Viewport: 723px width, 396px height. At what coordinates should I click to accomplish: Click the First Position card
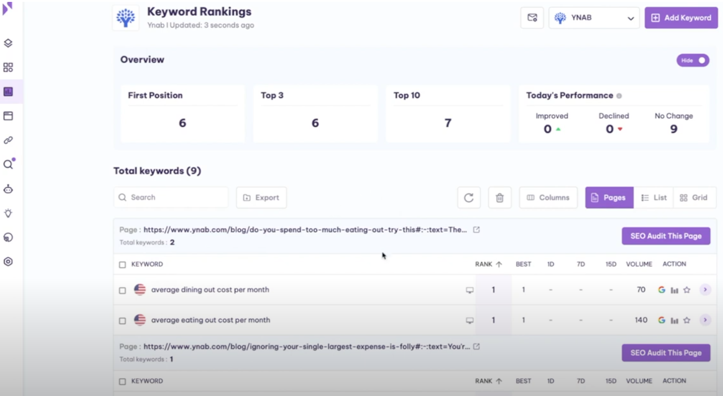182,114
